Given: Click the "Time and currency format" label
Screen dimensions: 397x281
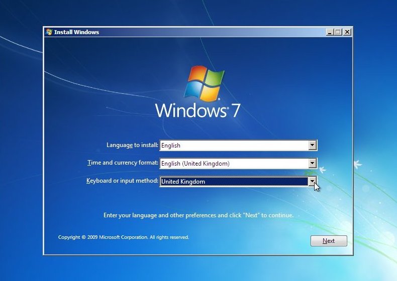Looking at the screenshot, I should pos(123,163).
